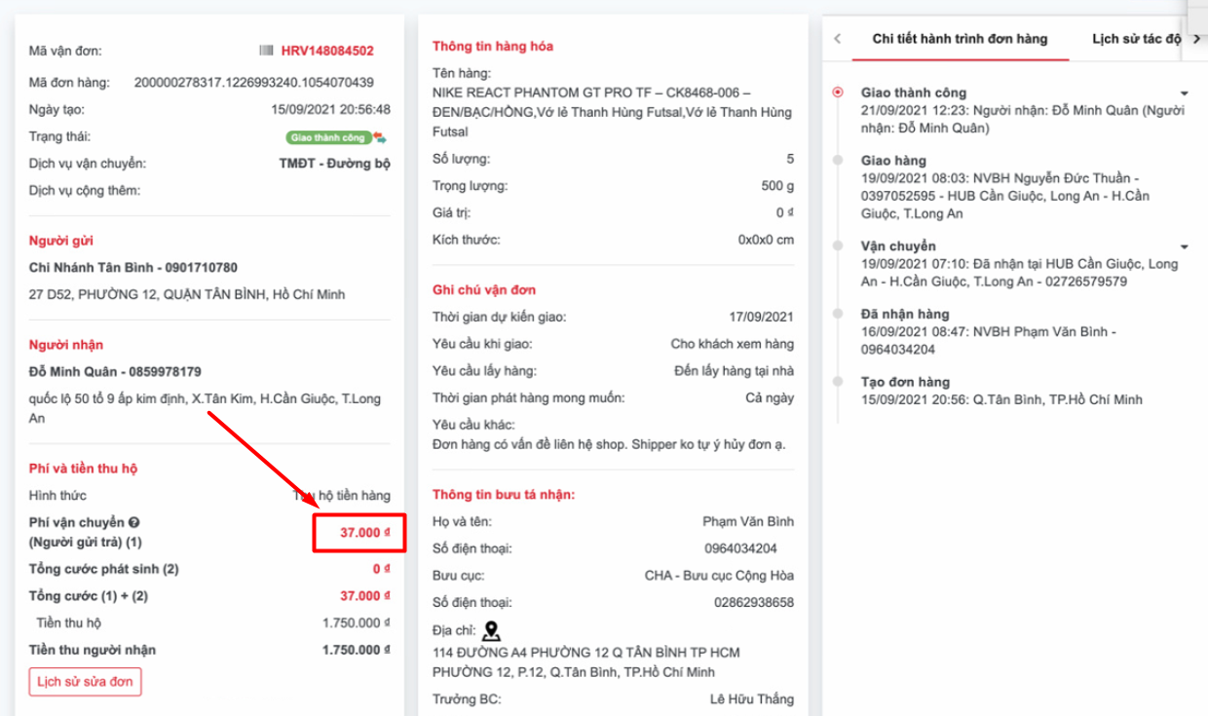
Task: Click the Tổng cước (1) + (2) amount 37.000 đ
Action: (365, 596)
